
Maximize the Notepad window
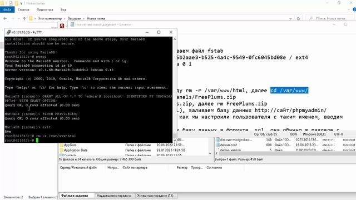(x=345, y=24)
